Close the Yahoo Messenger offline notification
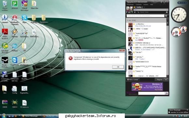This screenshot has width=189, height=118. click(187, 110)
